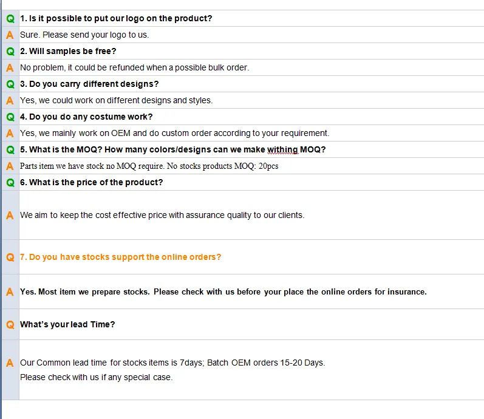Click the green Q icon beside the logo question
The image size is (484, 419).
pos(10,18)
